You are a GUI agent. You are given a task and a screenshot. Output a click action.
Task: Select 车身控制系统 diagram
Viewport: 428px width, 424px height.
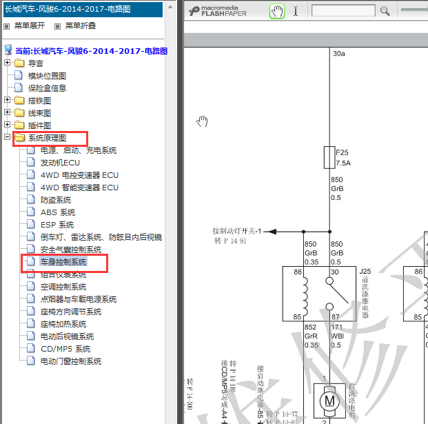click(x=63, y=262)
